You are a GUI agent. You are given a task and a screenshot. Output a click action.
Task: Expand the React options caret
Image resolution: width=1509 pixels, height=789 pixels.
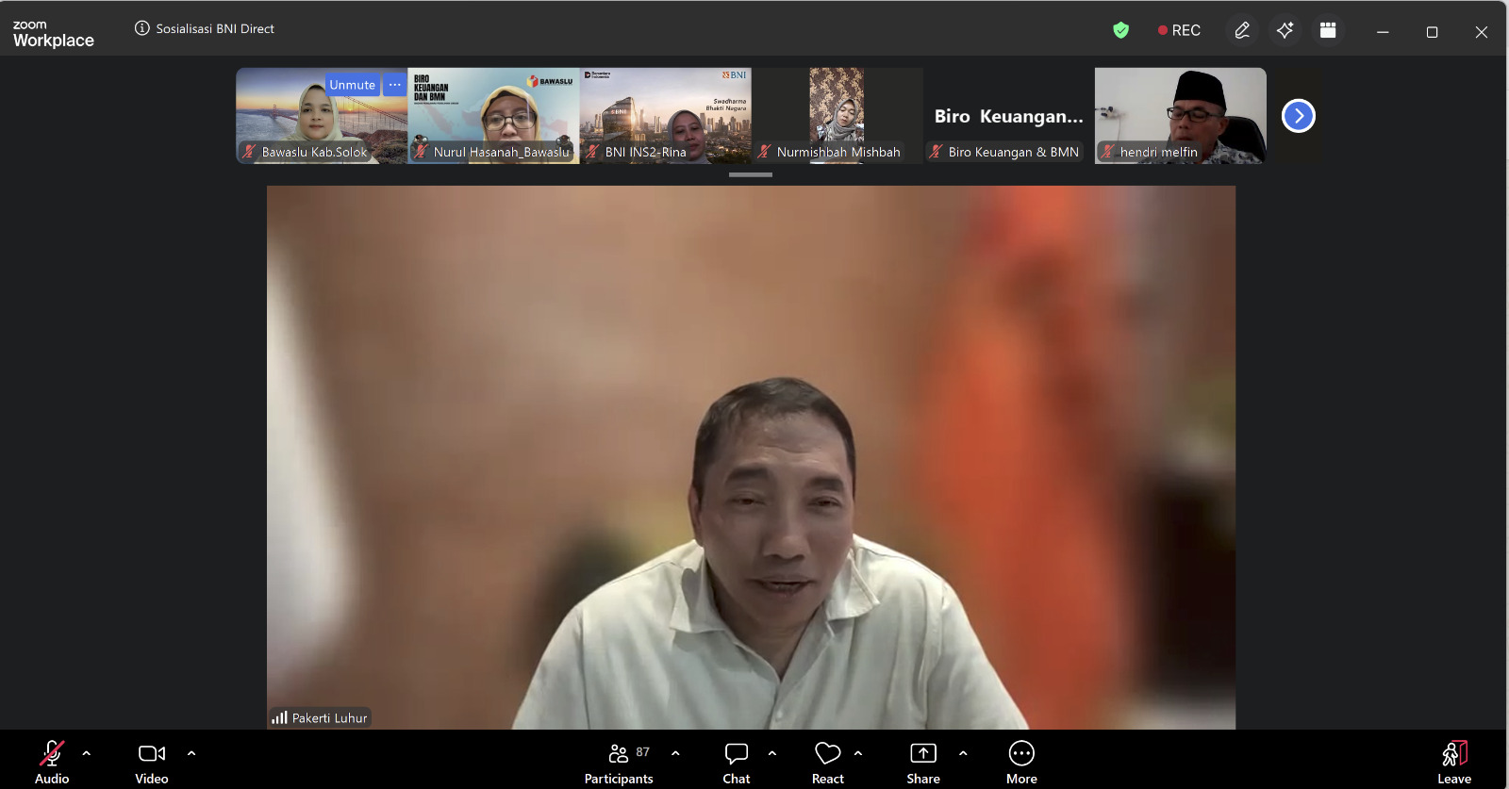click(x=858, y=753)
